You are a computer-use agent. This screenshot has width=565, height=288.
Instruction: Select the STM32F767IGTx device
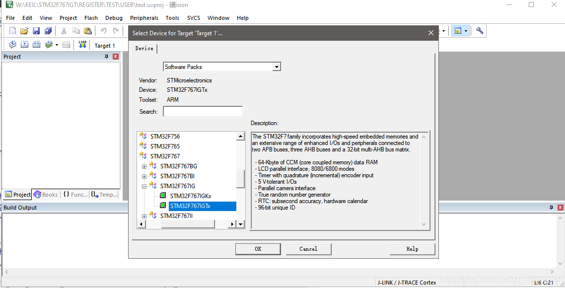pyautogui.click(x=203, y=206)
